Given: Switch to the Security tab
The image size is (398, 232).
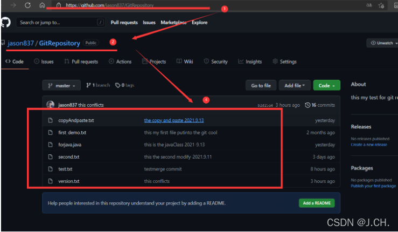Looking at the screenshot, I should (x=216, y=62).
